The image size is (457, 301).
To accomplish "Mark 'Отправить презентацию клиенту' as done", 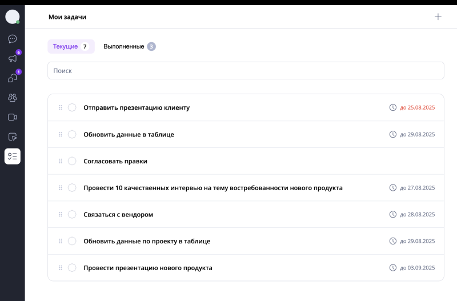I will tap(72, 107).
